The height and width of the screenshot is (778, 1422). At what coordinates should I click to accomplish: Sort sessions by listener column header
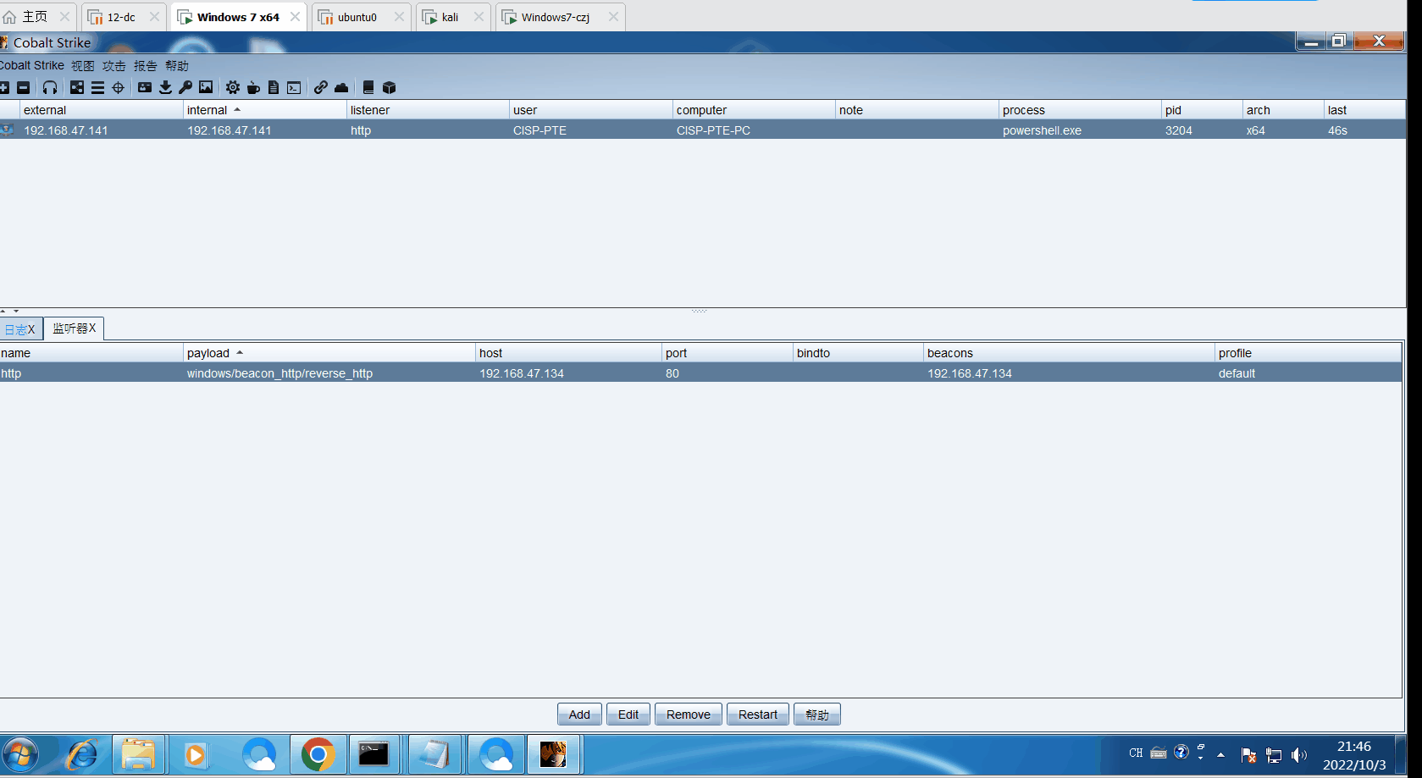point(428,110)
